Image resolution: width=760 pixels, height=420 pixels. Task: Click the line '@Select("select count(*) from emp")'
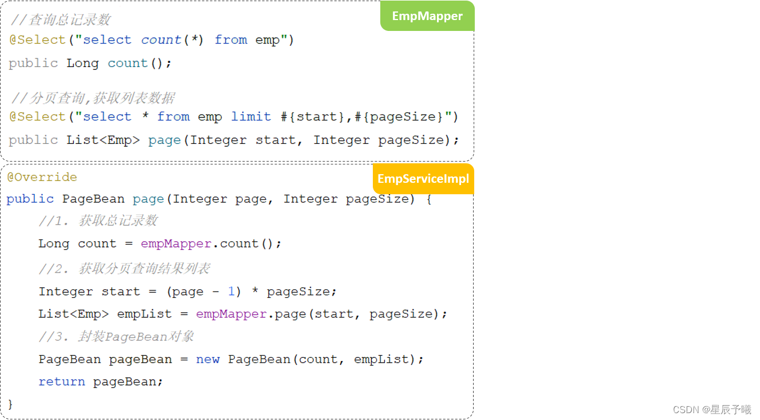152,40
